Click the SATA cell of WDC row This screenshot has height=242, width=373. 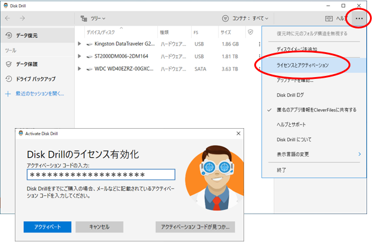200,69
